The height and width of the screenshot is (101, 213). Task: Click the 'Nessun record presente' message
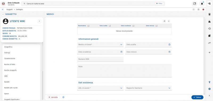(x=124, y=31)
